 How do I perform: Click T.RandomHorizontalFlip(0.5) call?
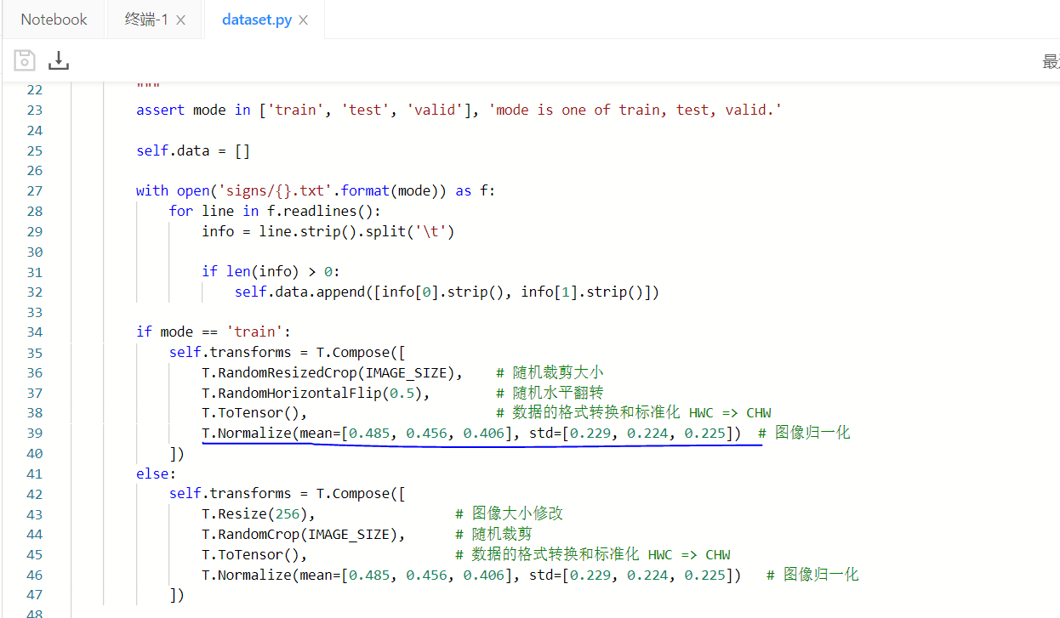tap(316, 393)
